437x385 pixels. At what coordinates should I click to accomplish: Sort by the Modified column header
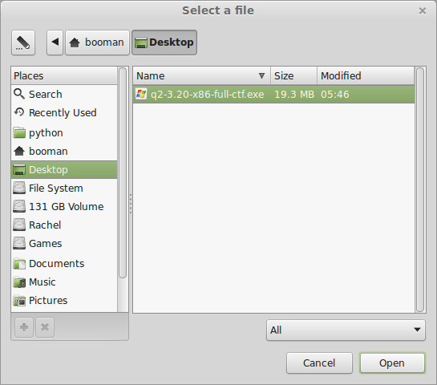pos(366,75)
